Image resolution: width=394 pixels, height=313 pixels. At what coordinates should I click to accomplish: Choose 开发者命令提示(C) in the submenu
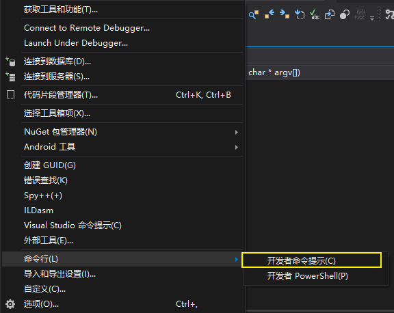point(312,260)
